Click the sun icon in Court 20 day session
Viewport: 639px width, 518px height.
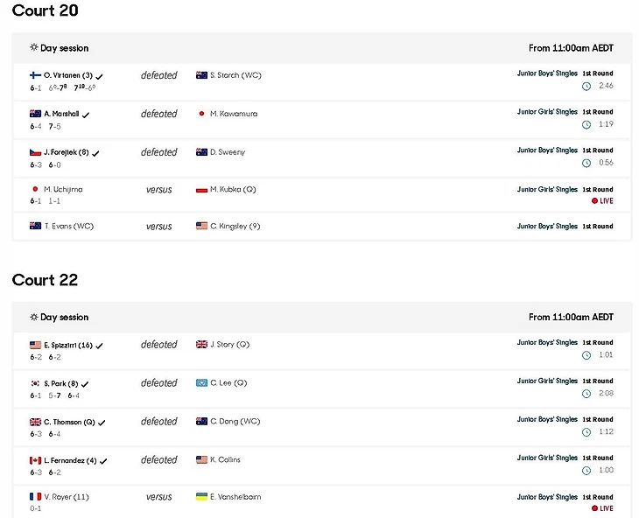click(x=34, y=48)
